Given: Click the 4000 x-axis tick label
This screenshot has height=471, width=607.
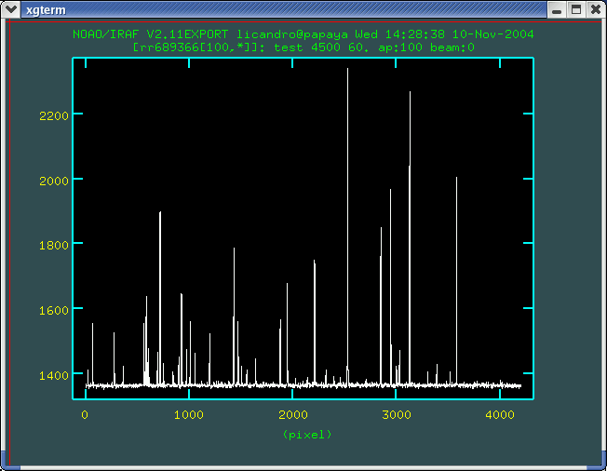Looking at the screenshot, I should click(x=500, y=415).
